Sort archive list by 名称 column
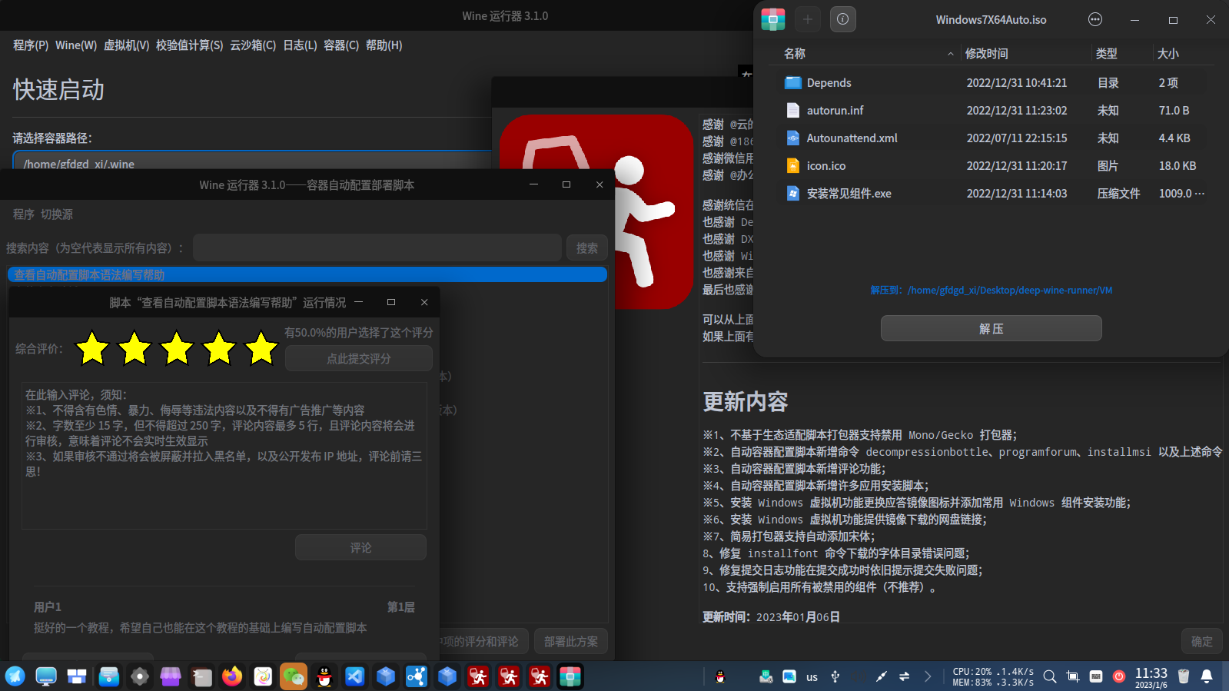 click(x=866, y=53)
